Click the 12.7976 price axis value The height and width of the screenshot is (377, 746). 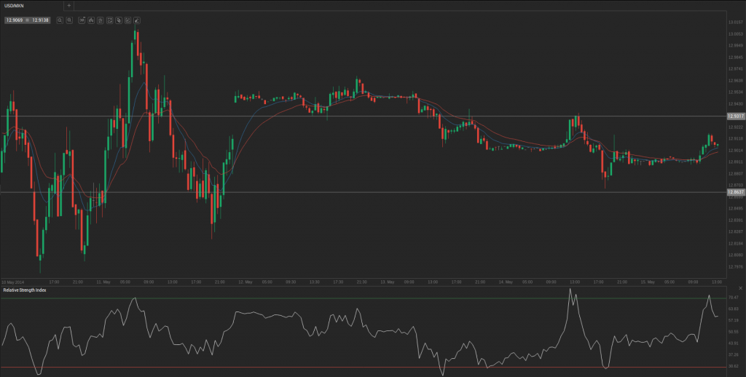[736, 266]
